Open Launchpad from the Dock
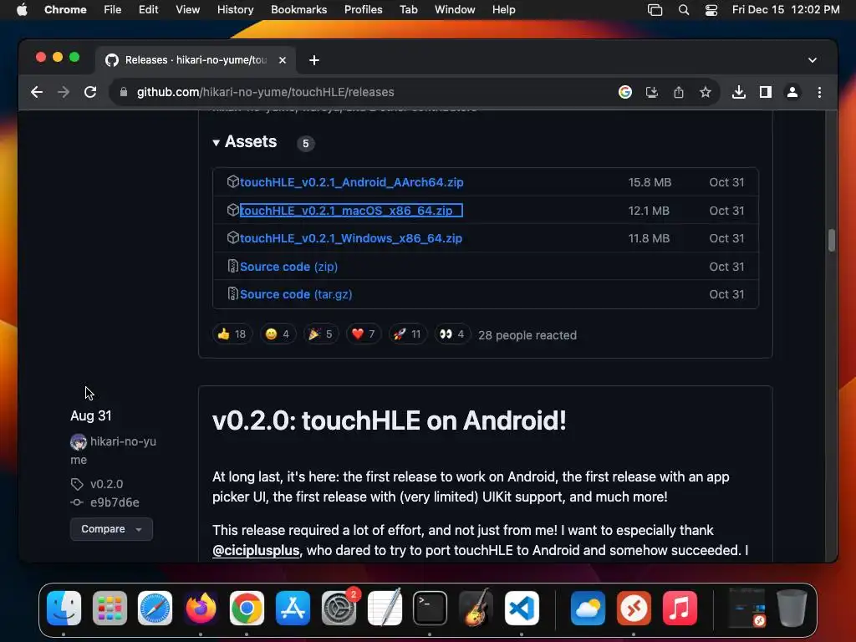This screenshot has width=856, height=642. tap(110, 609)
